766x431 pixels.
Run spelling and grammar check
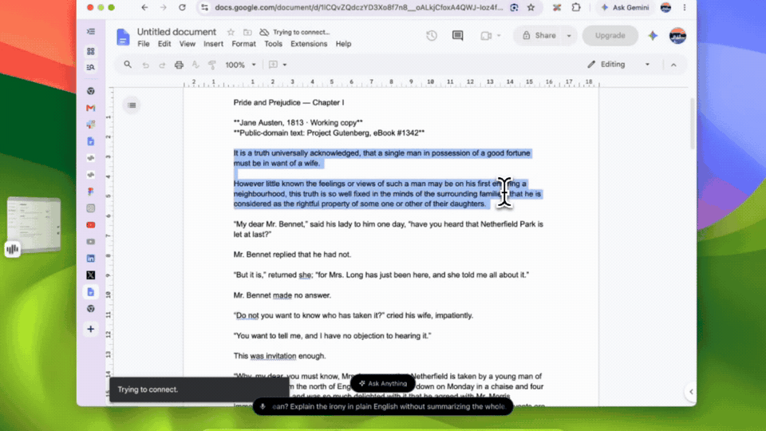[195, 65]
